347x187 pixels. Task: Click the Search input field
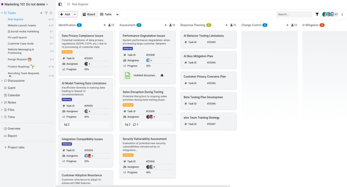point(294,14)
